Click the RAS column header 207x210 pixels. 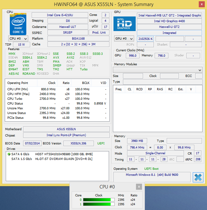(160, 89)
